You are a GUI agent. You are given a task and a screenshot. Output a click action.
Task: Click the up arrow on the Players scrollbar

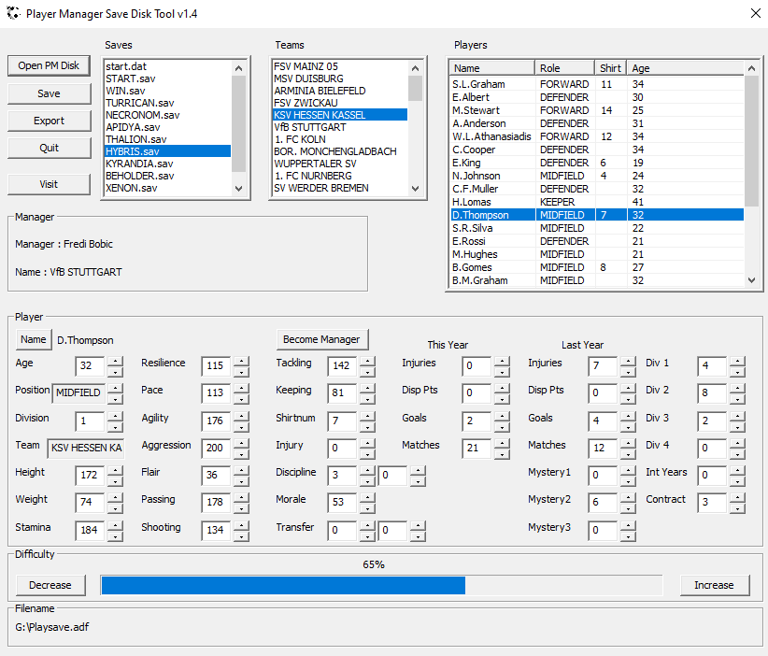tap(751, 67)
